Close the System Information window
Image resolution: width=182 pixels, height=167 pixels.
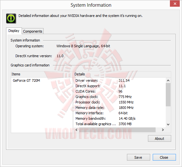(x=175, y=4)
